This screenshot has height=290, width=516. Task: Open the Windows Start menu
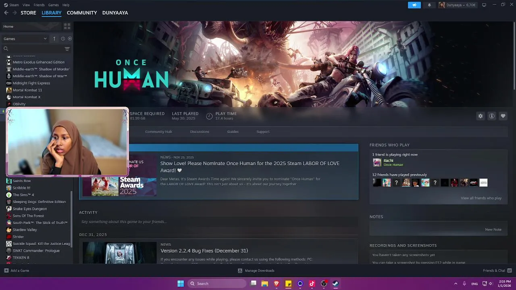181,284
